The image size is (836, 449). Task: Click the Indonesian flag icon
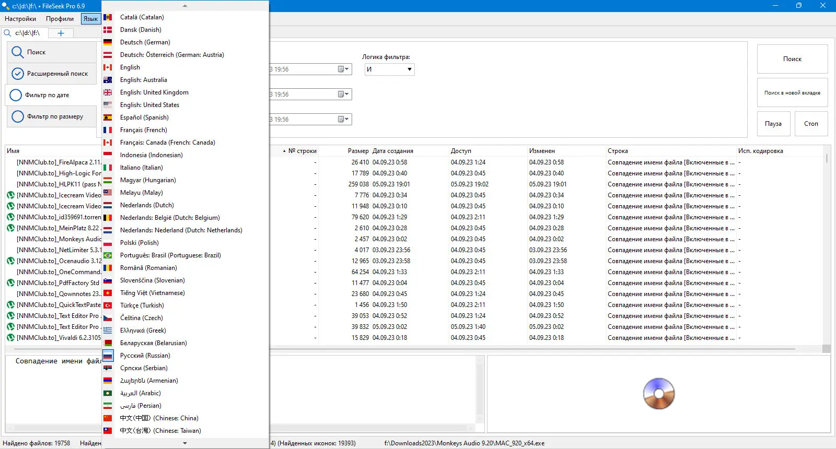pyautogui.click(x=108, y=155)
